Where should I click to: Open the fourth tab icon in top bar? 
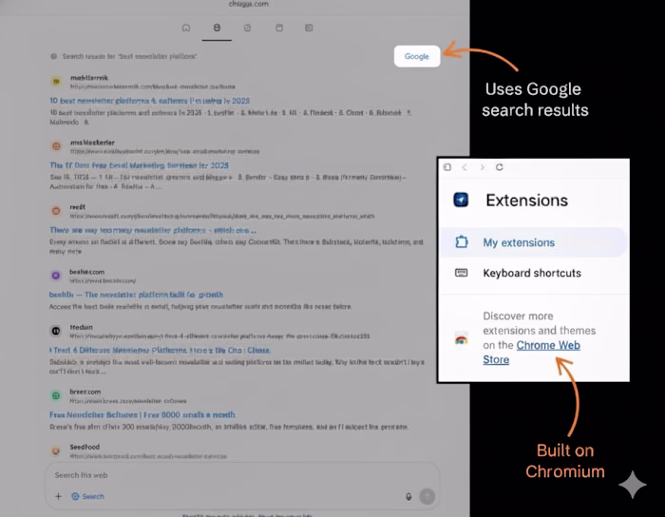point(279,28)
